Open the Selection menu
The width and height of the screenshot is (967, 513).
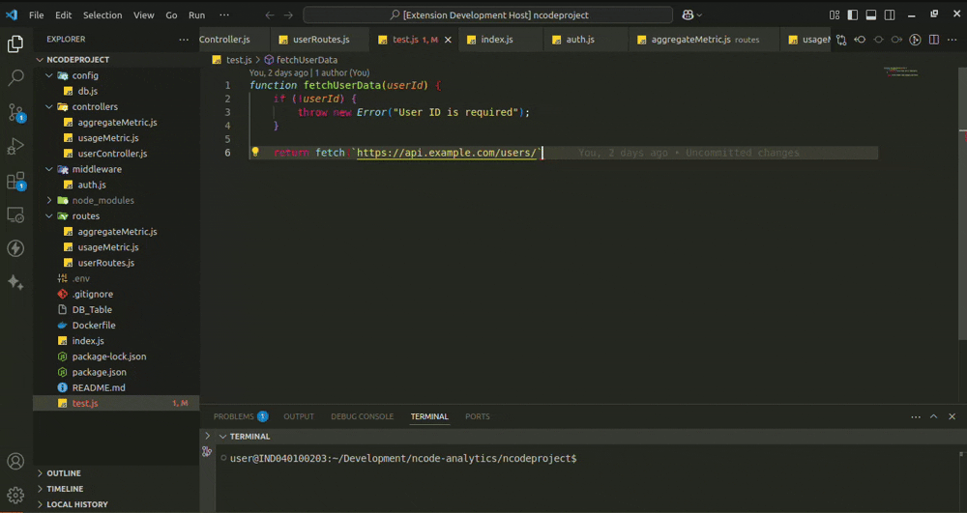(x=103, y=14)
